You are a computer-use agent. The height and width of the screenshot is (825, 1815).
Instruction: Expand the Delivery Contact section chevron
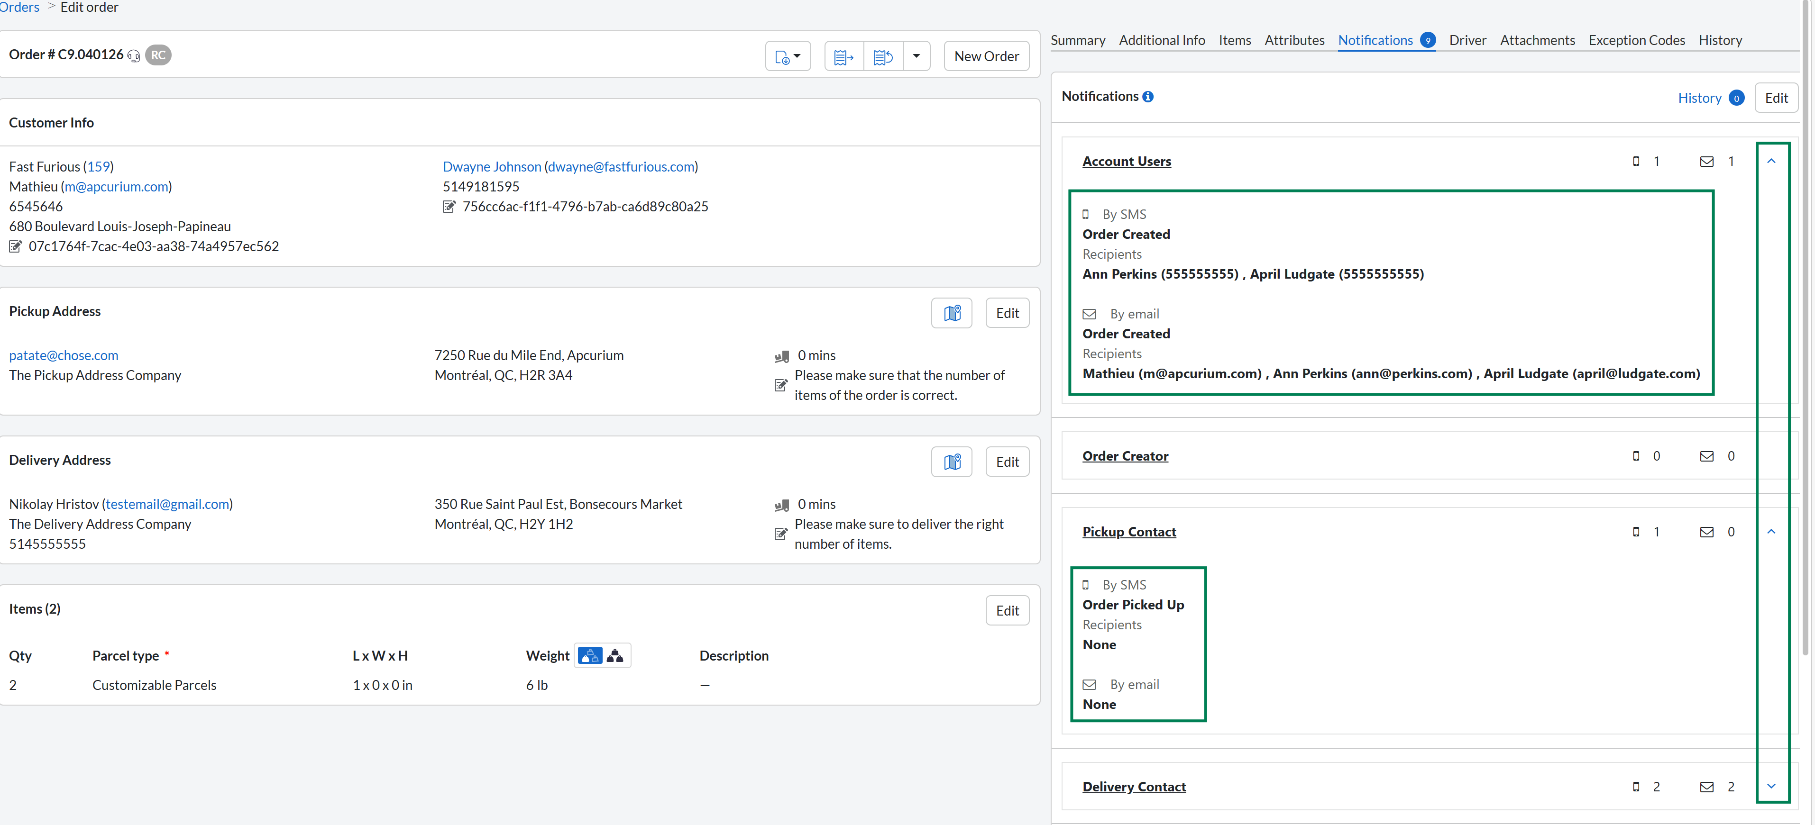pos(1770,786)
